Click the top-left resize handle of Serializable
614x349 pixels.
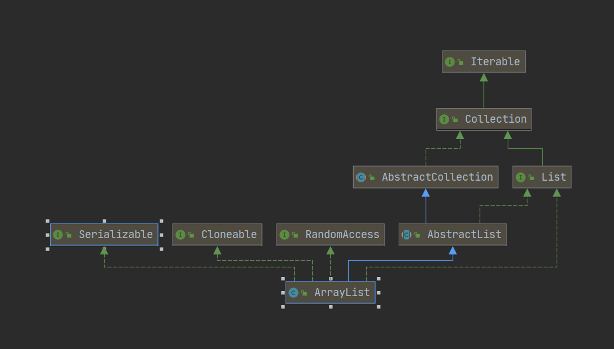[47, 221]
